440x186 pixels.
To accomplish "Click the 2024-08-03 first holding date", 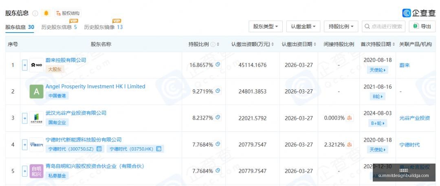I will tap(377, 113).
